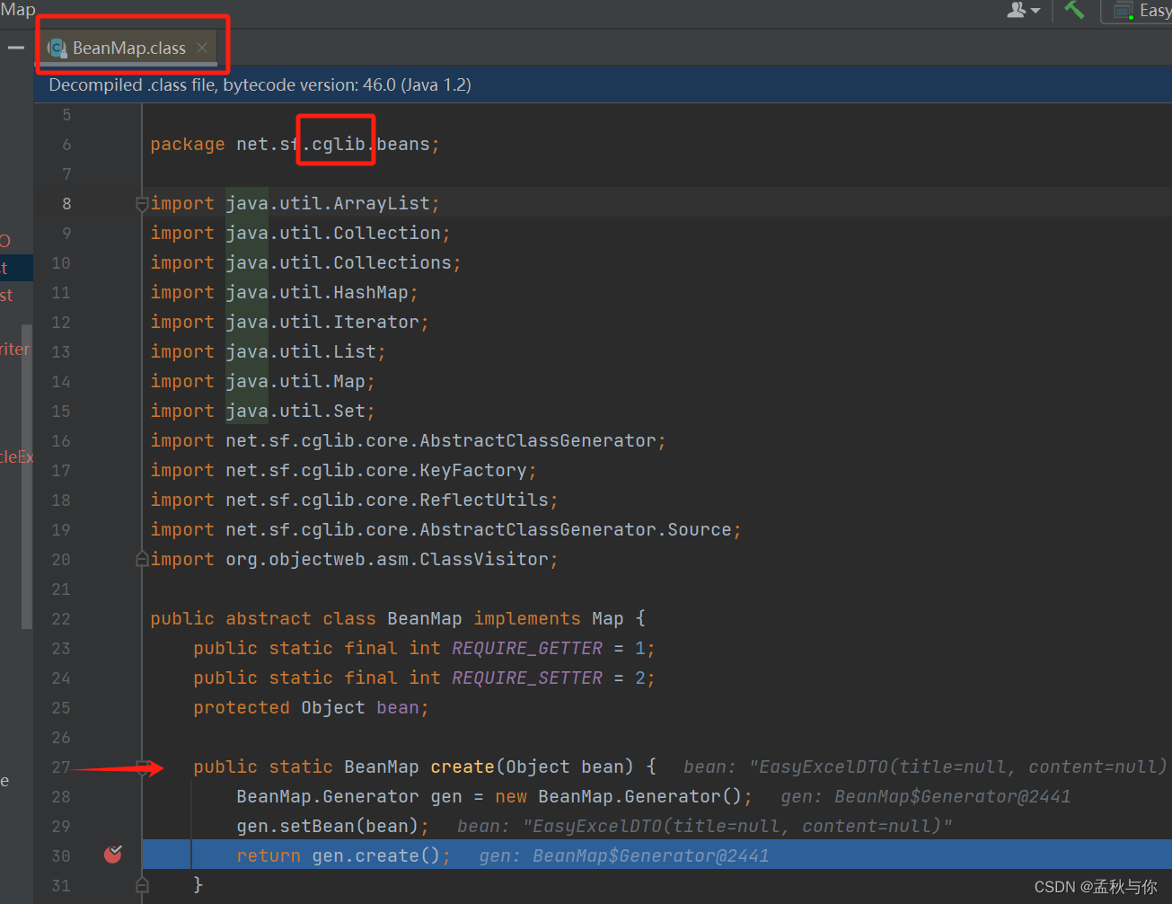Click 'new BeanMap.Generator()' on line 28
The image size is (1172, 904).
click(x=619, y=796)
